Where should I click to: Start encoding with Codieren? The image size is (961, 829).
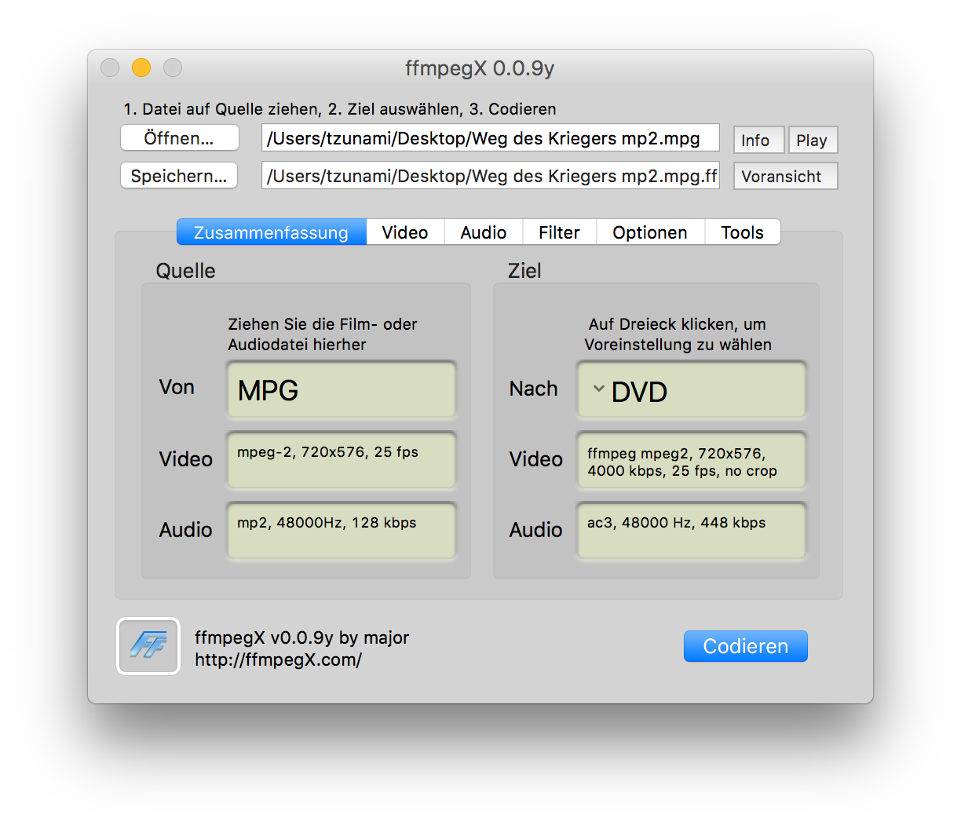[x=745, y=646]
